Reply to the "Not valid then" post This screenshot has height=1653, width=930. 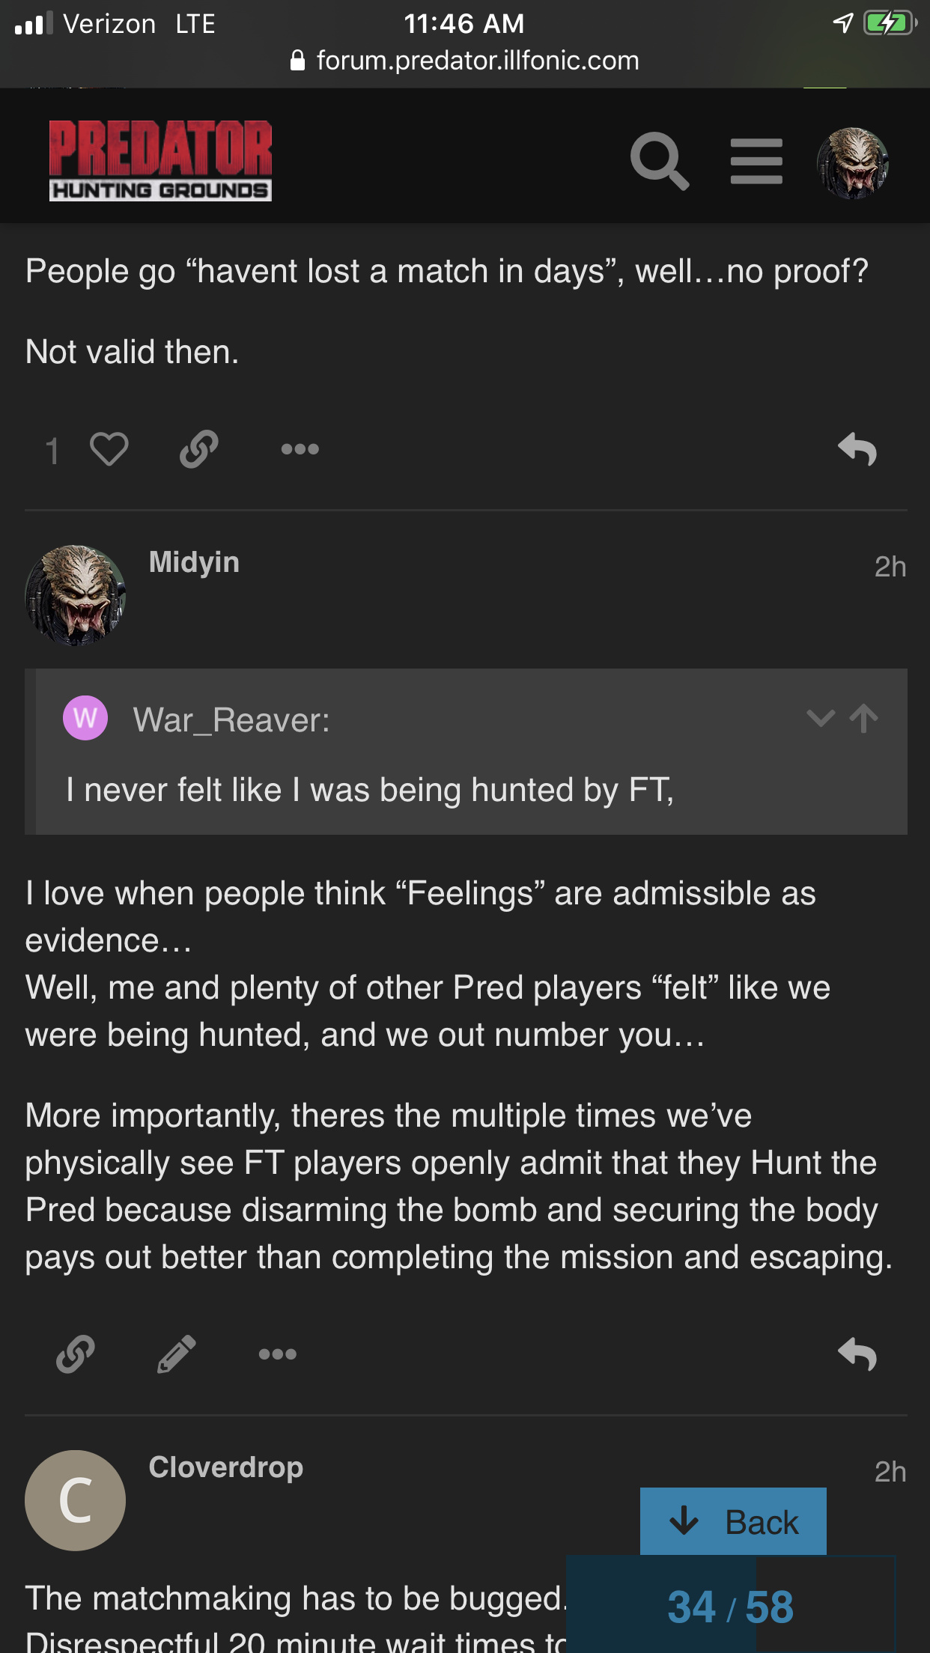tap(857, 449)
